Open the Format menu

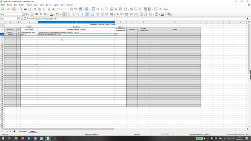tap(29, 5)
